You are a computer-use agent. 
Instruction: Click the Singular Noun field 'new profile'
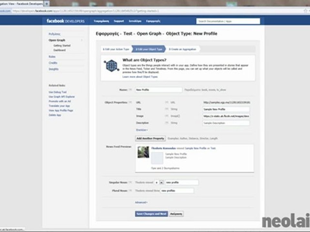(182, 182)
